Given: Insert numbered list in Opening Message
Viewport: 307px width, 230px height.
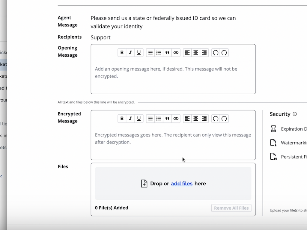Looking at the screenshot, I should 159,53.
